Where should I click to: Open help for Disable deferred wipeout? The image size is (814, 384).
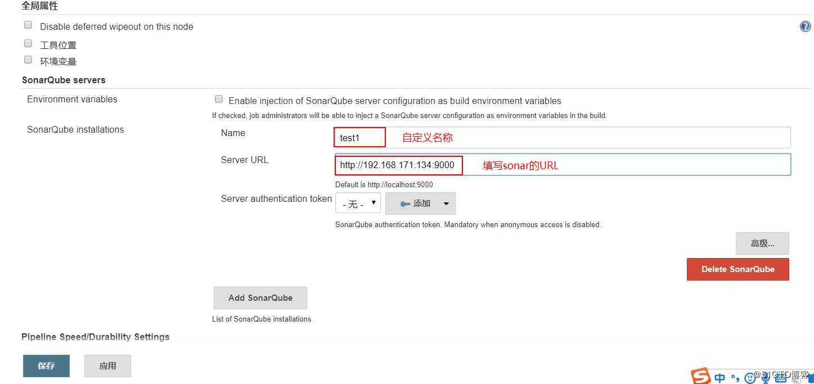(805, 26)
